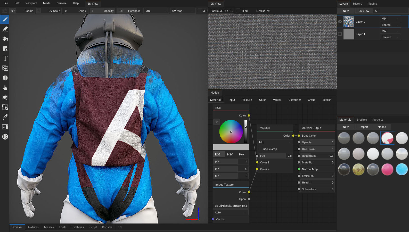Screen dimensions: 409x232
Task: Choose the Text tool
Action: click(5, 59)
